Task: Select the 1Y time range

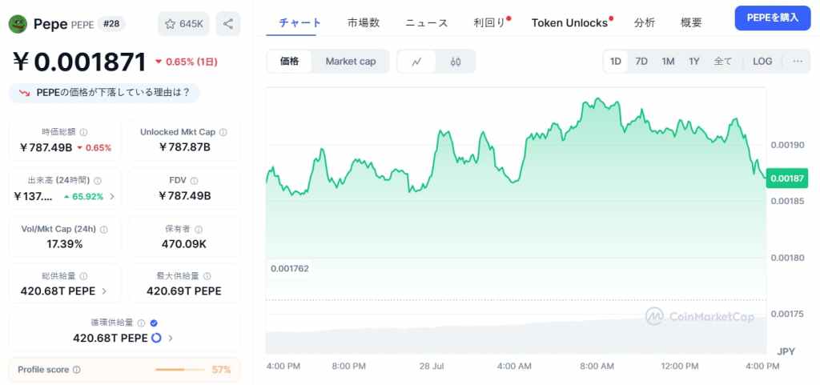Action: click(694, 61)
